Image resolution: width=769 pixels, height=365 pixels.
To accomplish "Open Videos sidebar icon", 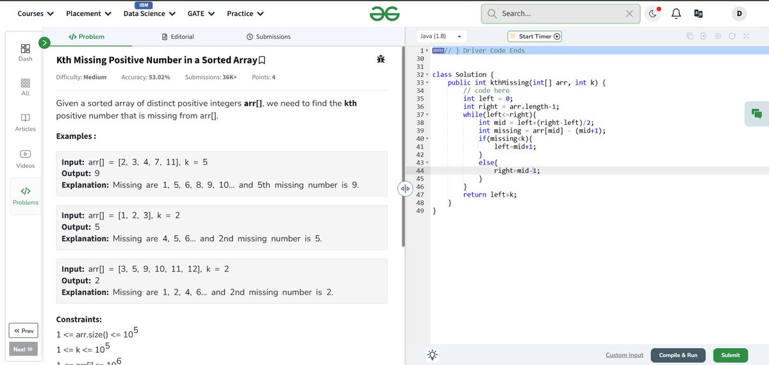I will [25, 159].
